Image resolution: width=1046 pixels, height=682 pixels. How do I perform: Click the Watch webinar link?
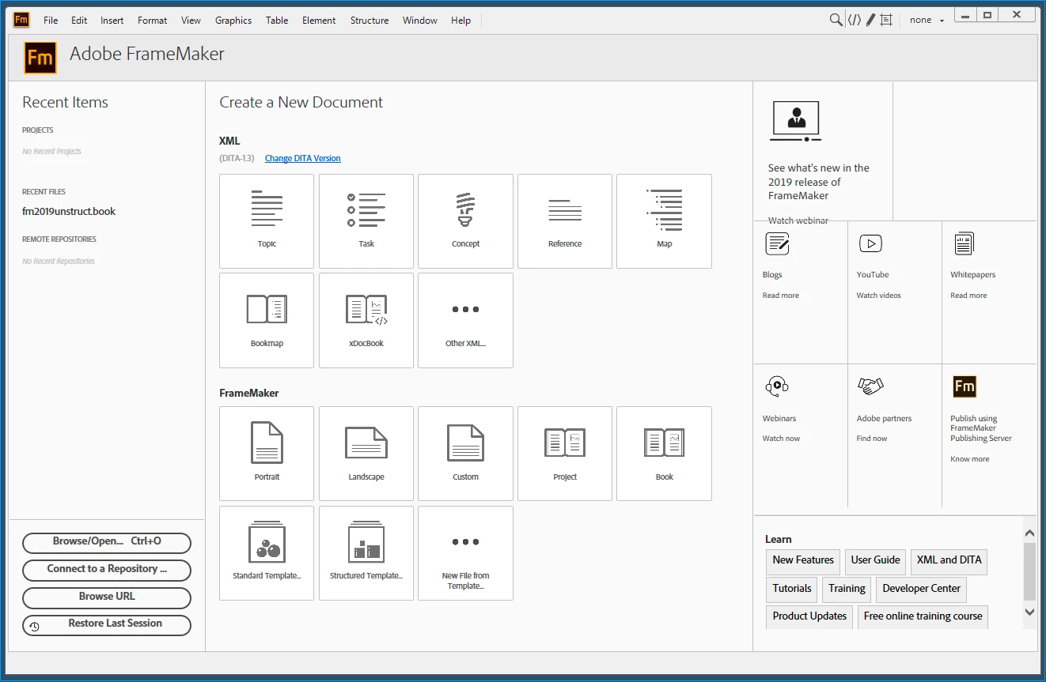[x=798, y=220]
